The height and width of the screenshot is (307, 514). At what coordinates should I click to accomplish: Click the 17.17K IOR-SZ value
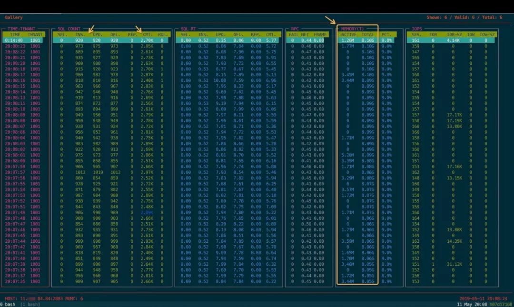pos(455,115)
